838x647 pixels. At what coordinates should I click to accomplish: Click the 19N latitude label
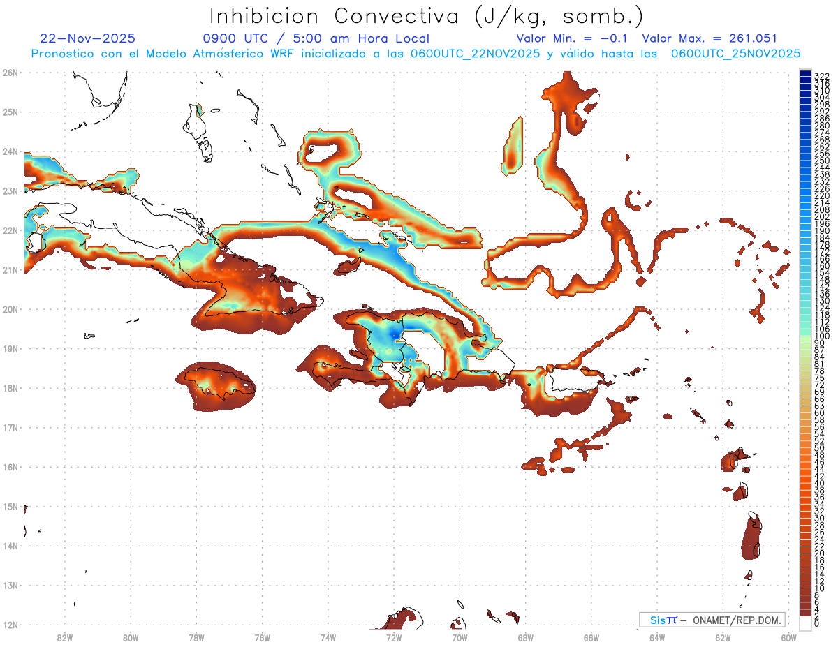pos(10,348)
